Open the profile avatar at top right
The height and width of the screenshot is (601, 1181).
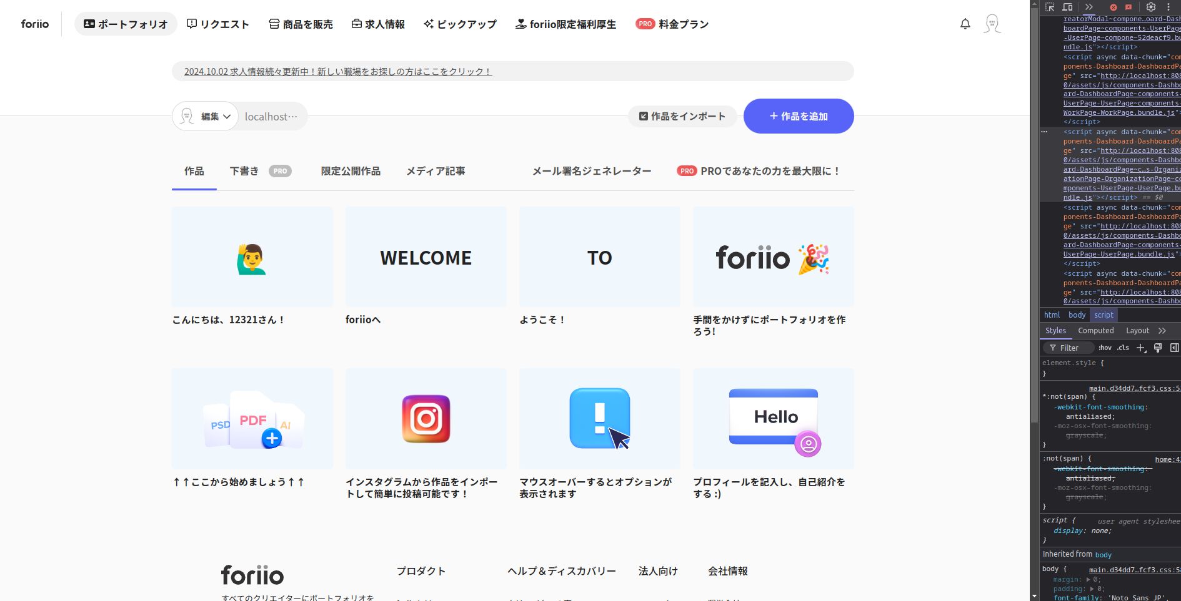point(992,24)
